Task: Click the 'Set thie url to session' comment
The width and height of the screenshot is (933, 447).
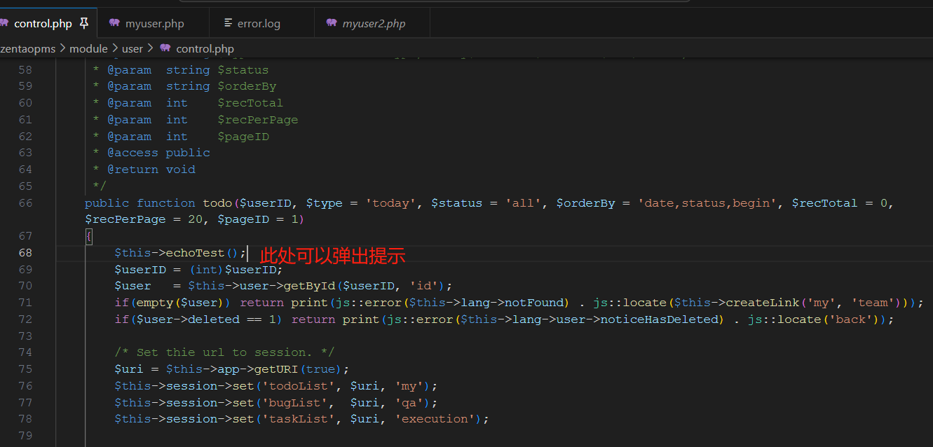Action: (x=225, y=352)
